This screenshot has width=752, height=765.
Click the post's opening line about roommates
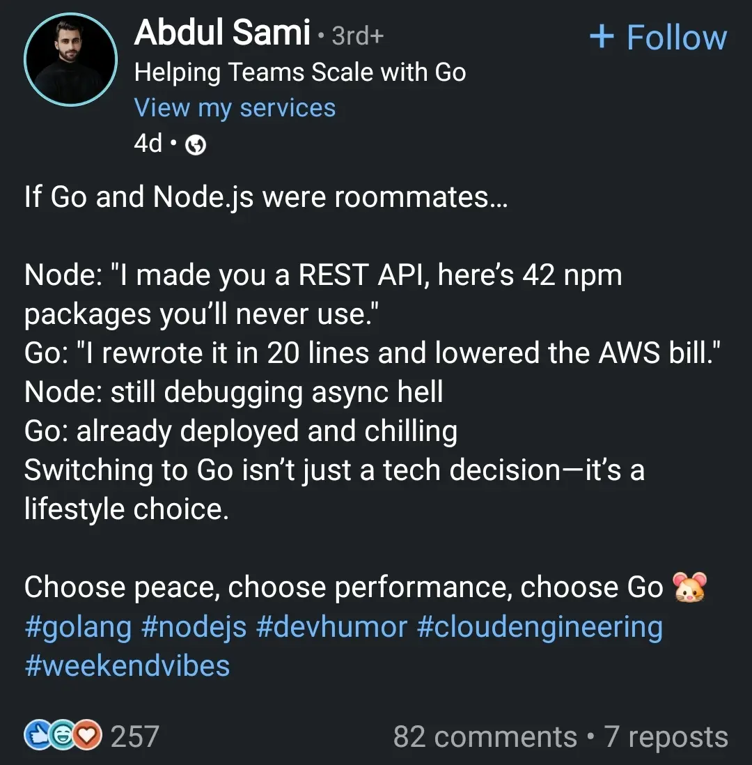tap(266, 197)
